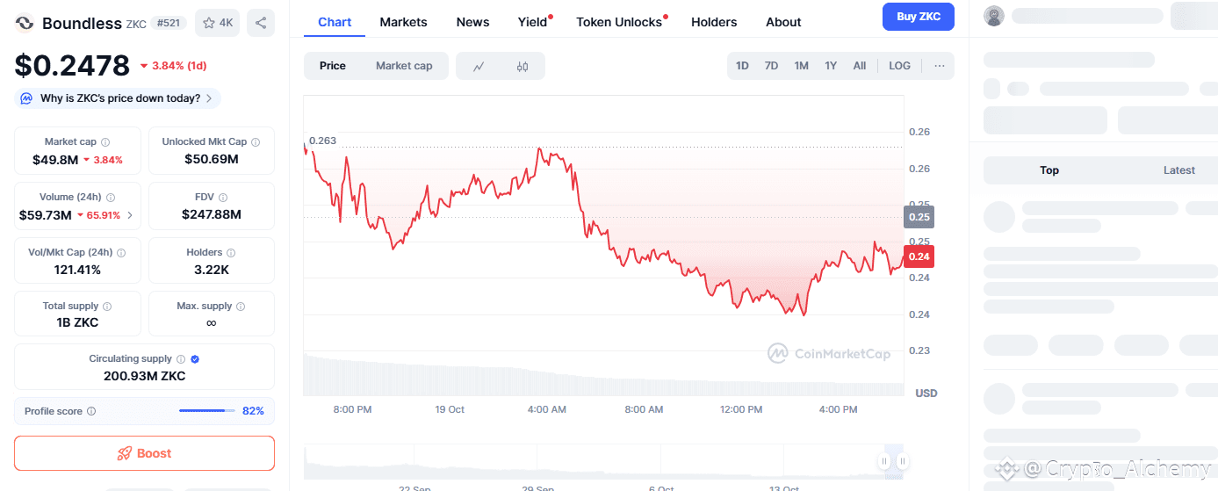Switch to line chart view icon
This screenshot has height=491, width=1218.
coord(479,66)
